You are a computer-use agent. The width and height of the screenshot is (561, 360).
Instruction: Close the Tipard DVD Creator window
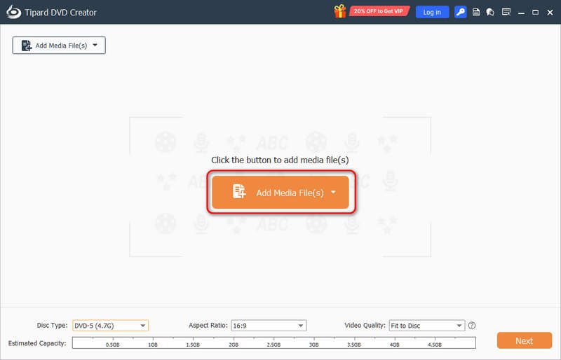click(x=550, y=13)
